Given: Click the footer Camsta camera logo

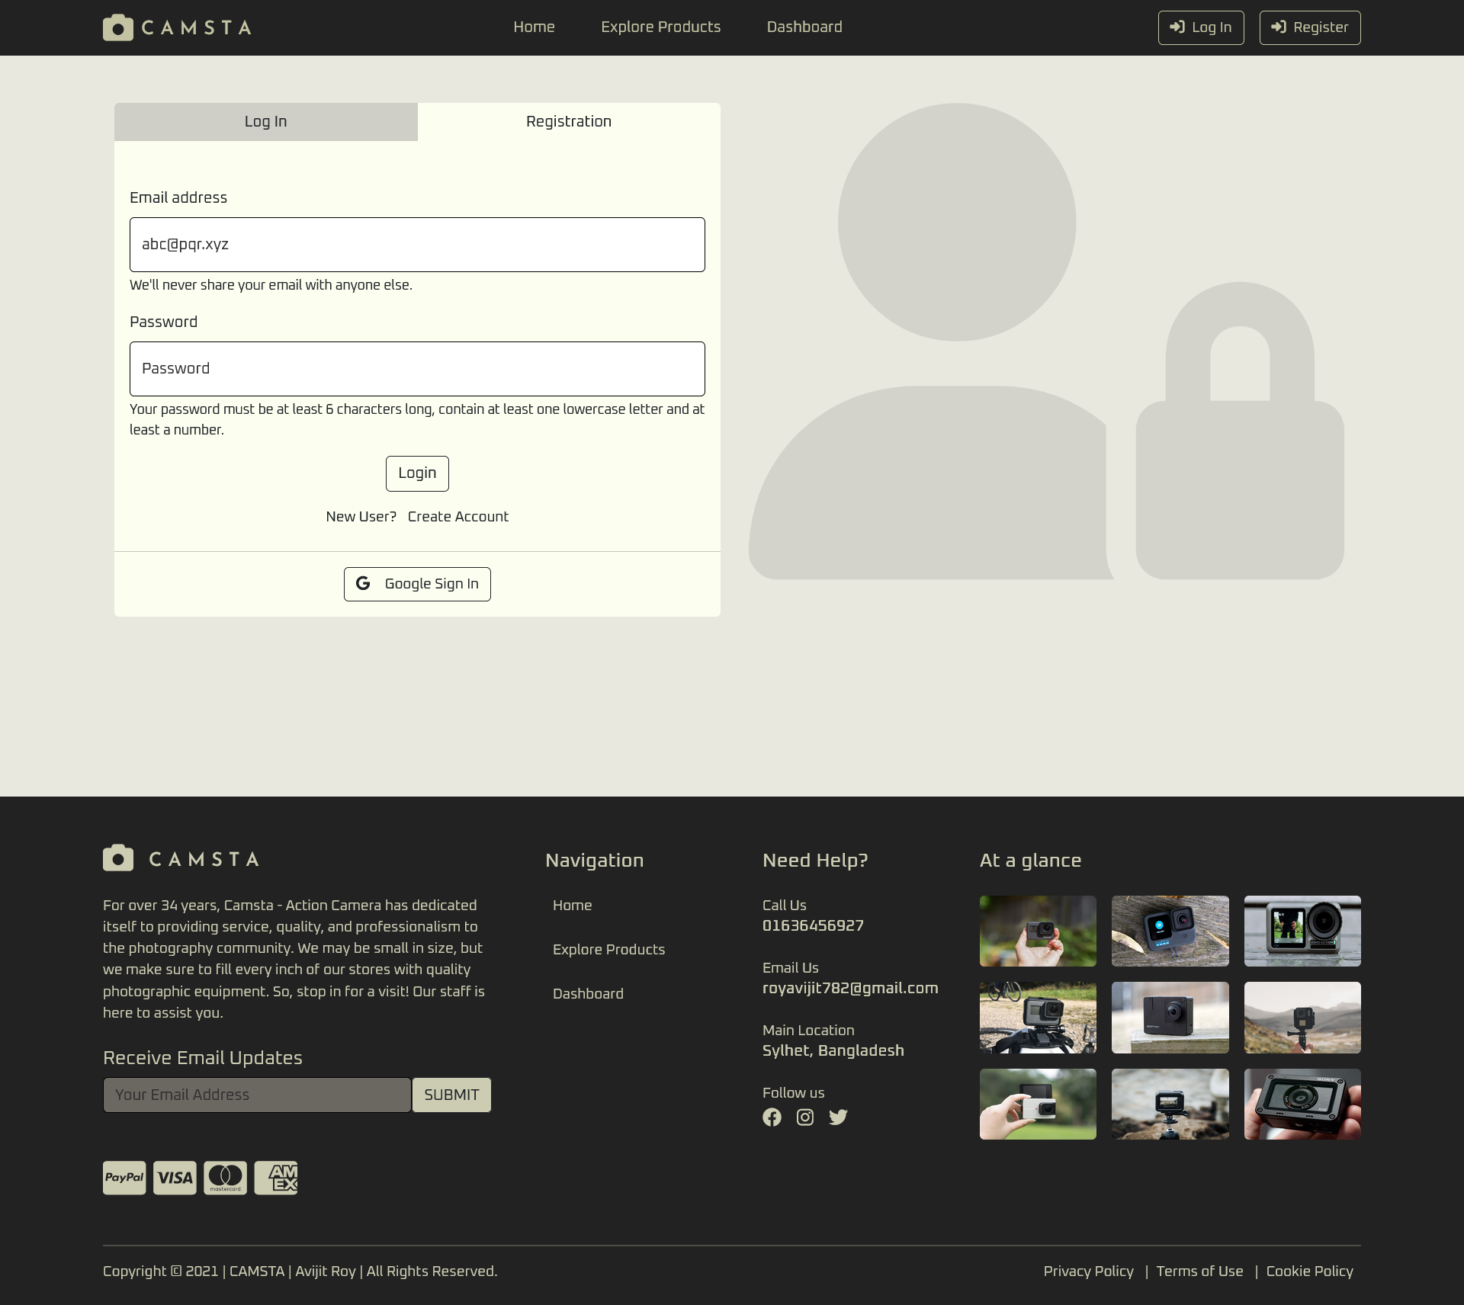Looking at the screenshot, I should [x=118, y=858].
